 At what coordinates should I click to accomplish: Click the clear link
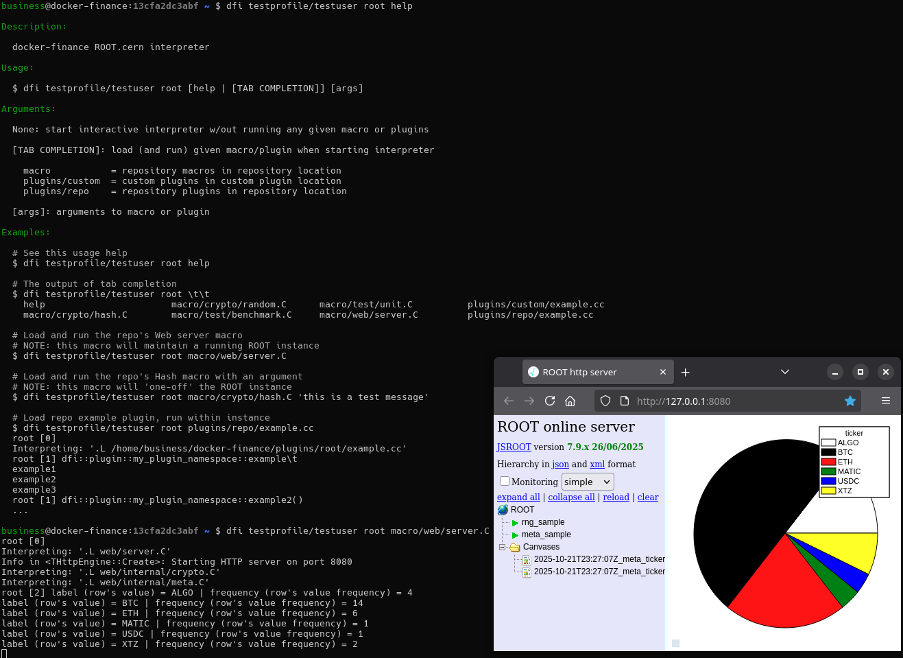pos(647,497)
